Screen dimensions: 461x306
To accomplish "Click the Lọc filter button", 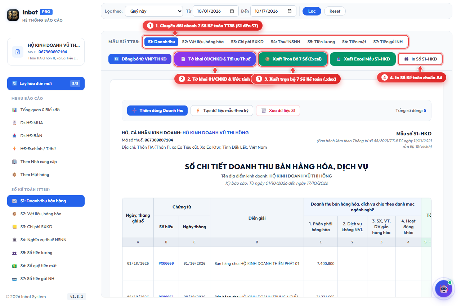I will pos(312,11).
